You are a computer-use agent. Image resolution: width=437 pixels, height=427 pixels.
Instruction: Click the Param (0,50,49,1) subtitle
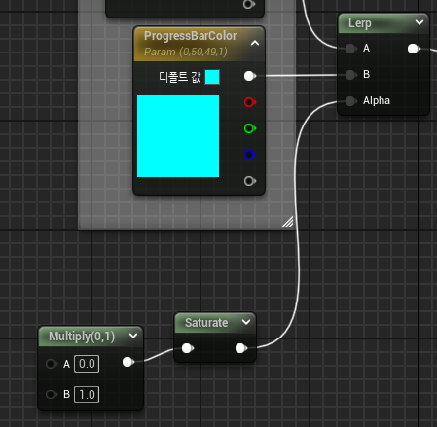click(186, 52)
